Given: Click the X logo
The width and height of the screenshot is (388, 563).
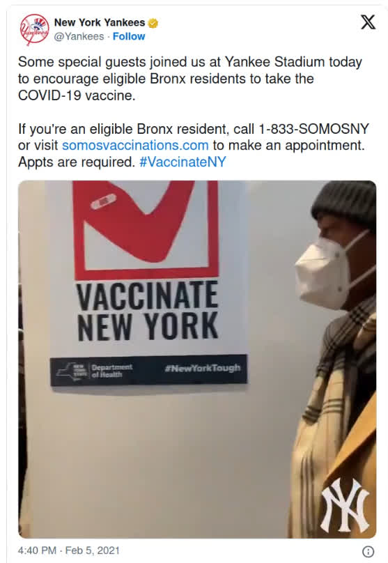Looking at the screenshot, I should (368, 22).
